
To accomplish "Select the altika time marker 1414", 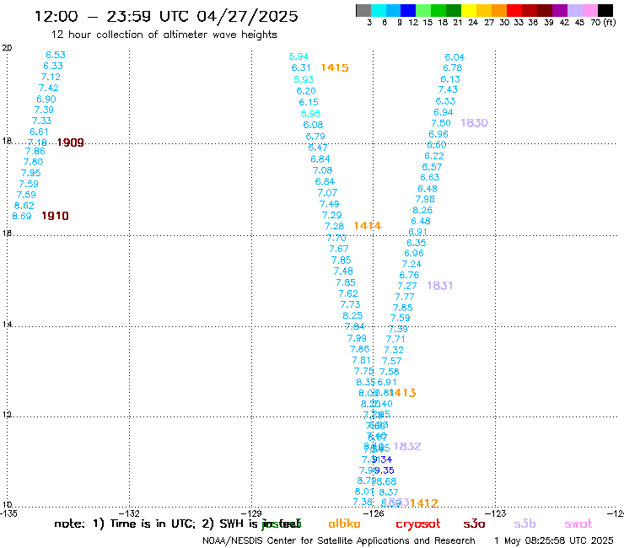I will 368,226.
